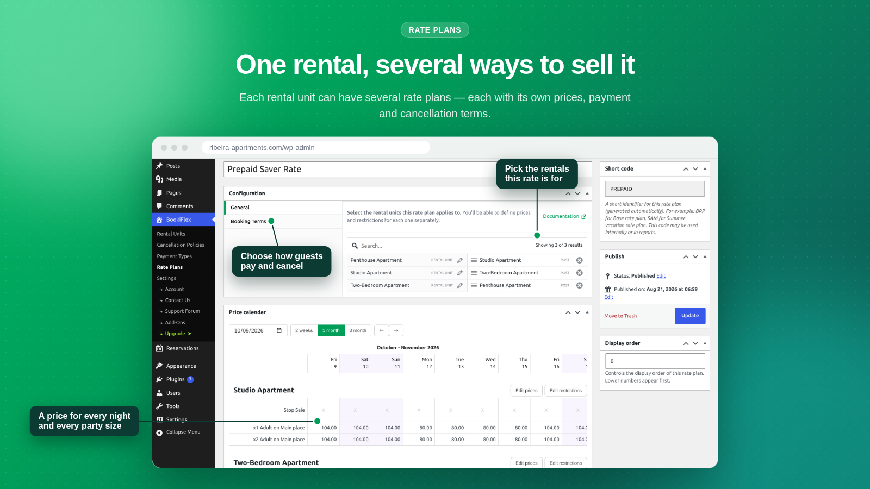This screenshot has height=489, width=870.
Task: Open the Tools wrench icon
Action: 159,406
